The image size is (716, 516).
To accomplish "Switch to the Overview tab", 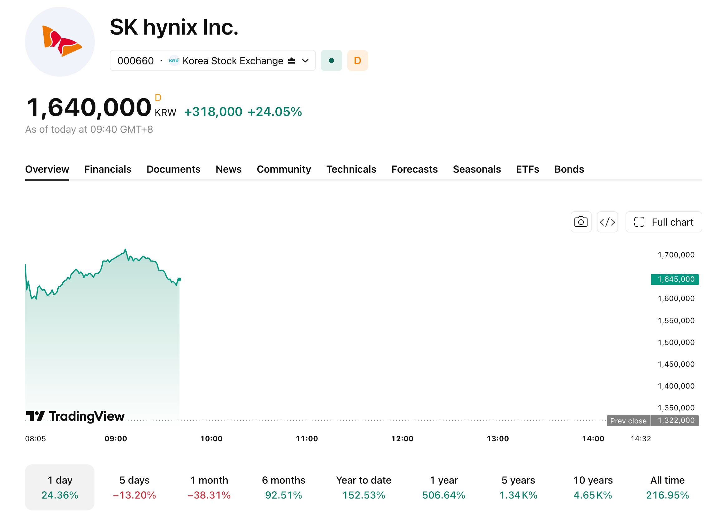I will click(47, 170).
